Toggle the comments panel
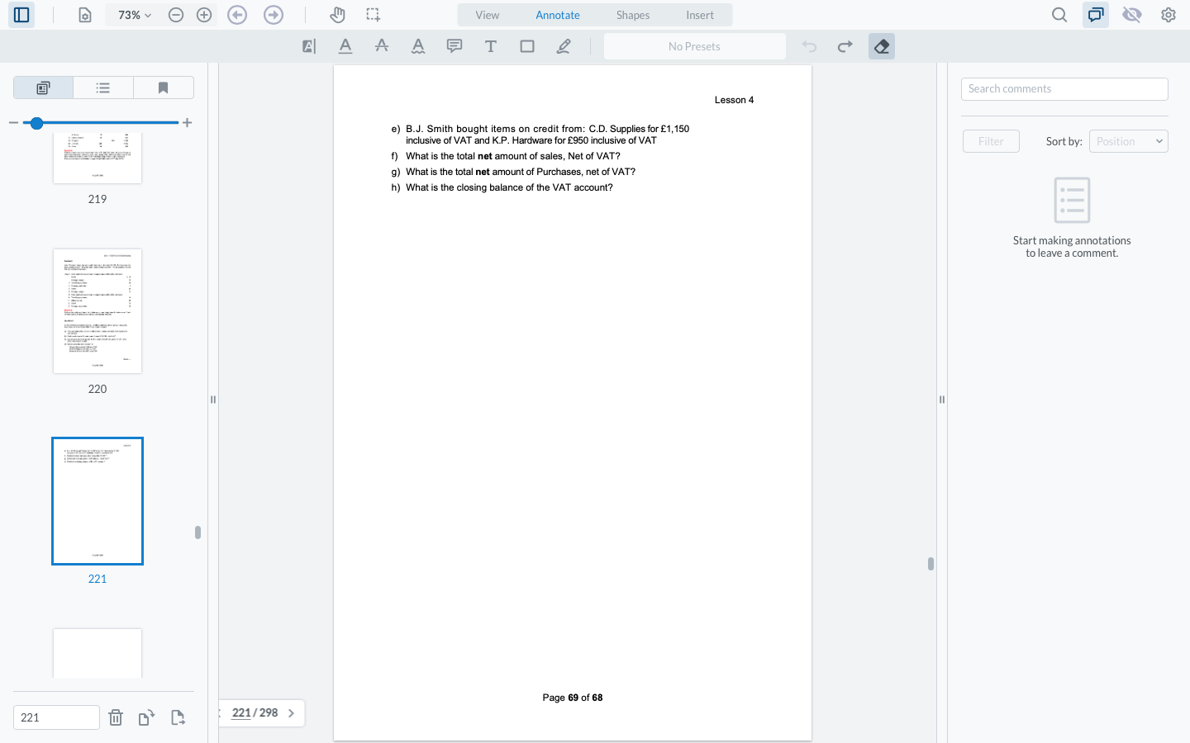1190x743 pixels. pyautogui.click(x=1096, y=15)
